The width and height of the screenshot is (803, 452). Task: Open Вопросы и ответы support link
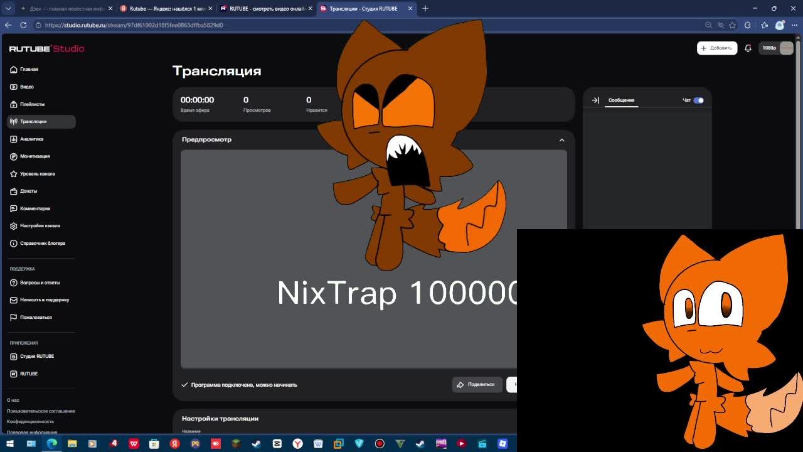click(x=41, y=282)
